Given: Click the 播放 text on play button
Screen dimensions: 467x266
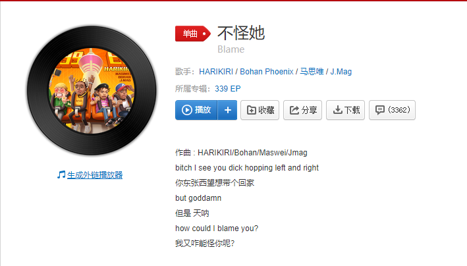Looking at the screenshot, I should (x=203, y=110).
